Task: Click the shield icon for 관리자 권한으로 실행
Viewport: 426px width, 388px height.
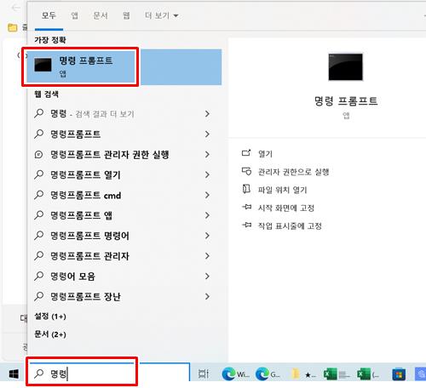Action: pyautogui.click(x=246, y=171)
